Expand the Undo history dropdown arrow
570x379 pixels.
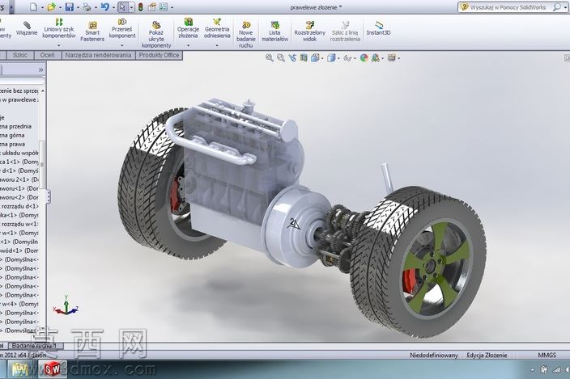click(x=114, y=7)
